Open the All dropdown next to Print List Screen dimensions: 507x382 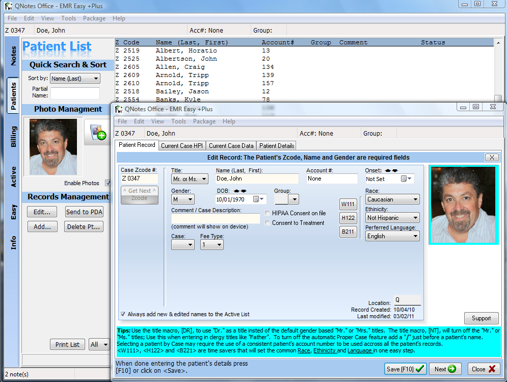99,344
